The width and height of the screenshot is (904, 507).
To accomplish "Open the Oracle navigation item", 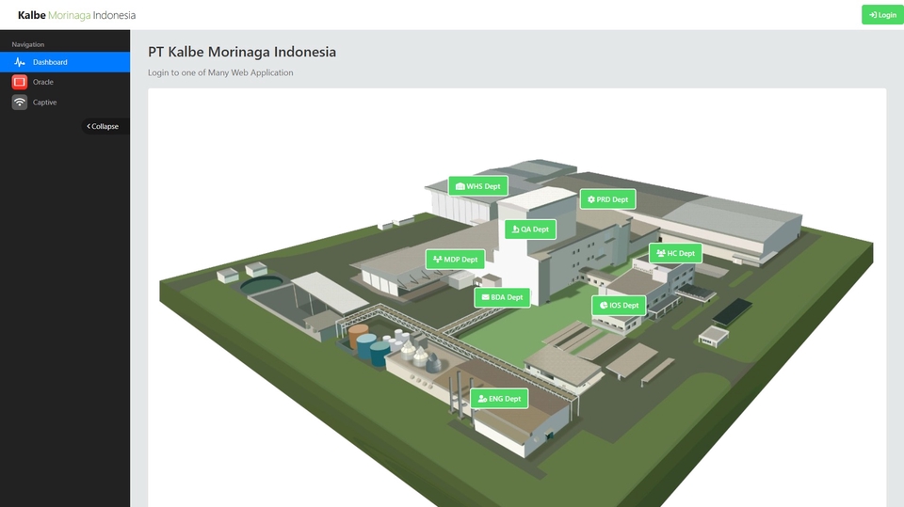I will click(x=43, y=82).
